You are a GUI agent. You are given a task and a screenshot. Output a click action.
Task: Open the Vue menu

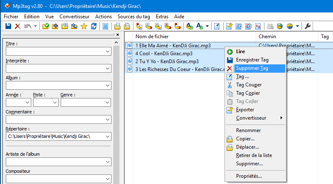coord(49,17)
